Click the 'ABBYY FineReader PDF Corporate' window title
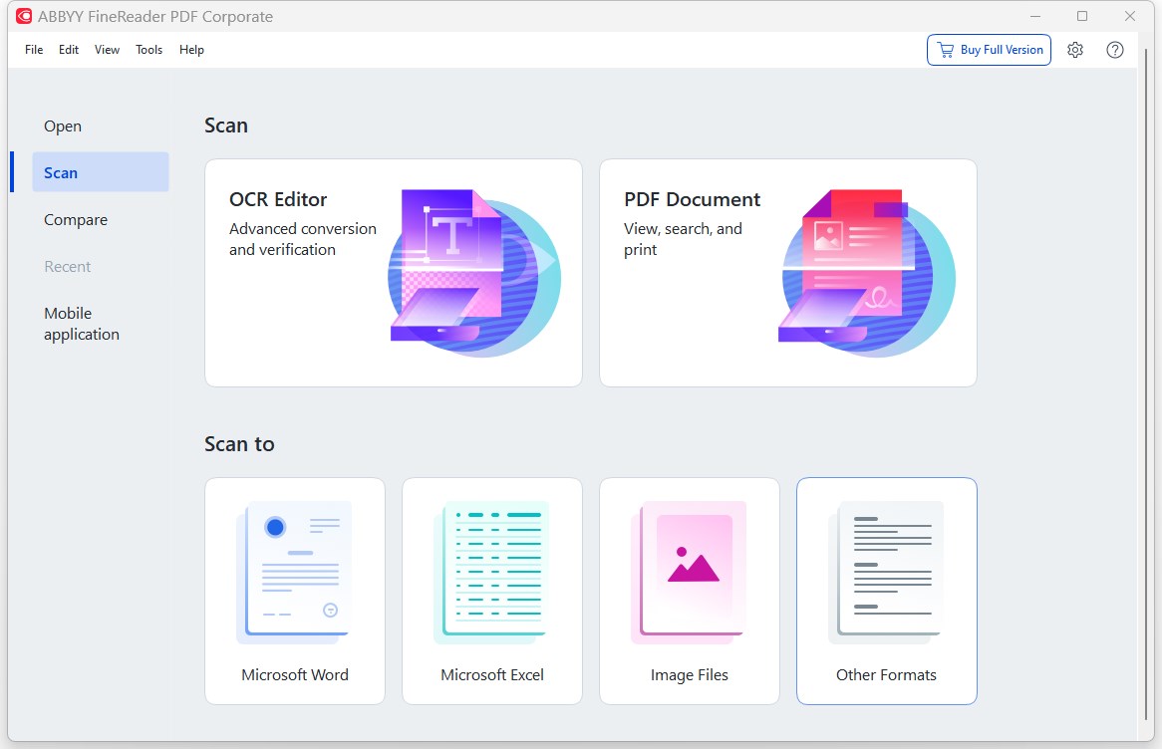Image resolution: width=1162 pixels, height=749 pixels. pos(155,16)
